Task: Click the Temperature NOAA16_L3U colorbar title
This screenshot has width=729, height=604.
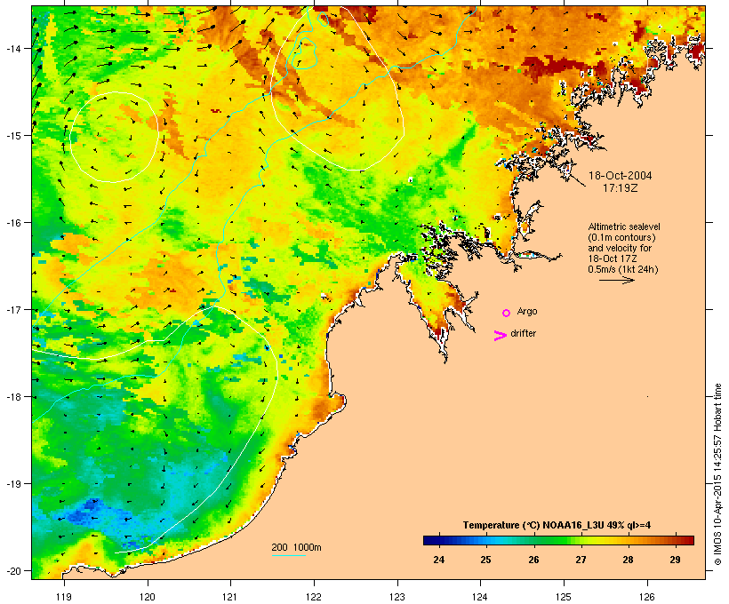Action: click(557, 525)
